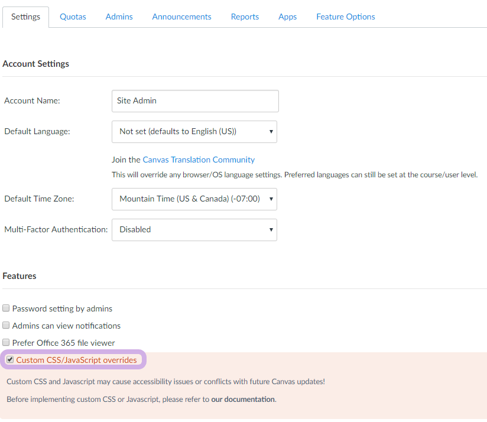Screen dimensions: 487x422
Task: Go to the Announcements tab
Action: pyautogui.click(x=181, y=17)
